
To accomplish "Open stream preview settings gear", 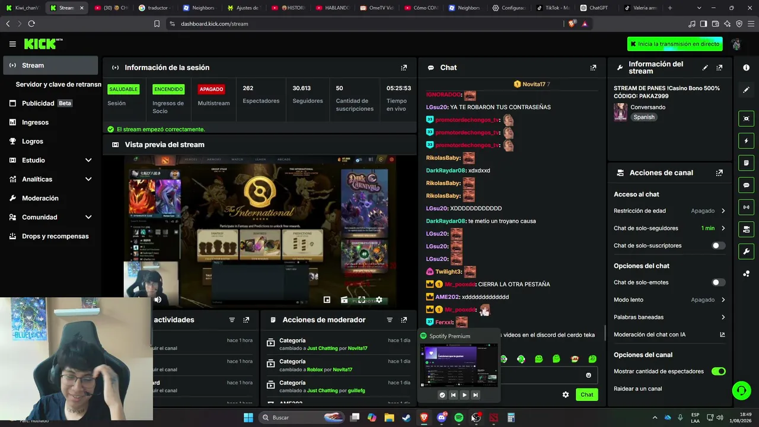I will point(379,299).
